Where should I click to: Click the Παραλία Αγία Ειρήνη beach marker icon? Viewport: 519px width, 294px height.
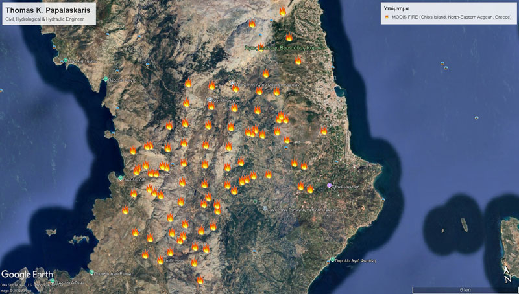[x=92, y=273]
